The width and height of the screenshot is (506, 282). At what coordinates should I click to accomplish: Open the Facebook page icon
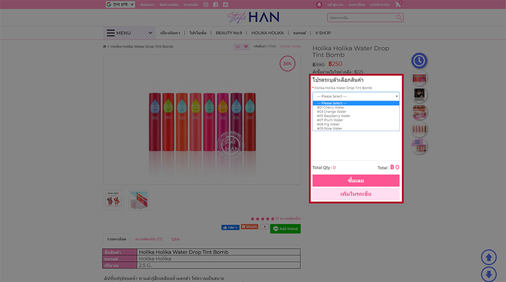(x=216, y=5)
